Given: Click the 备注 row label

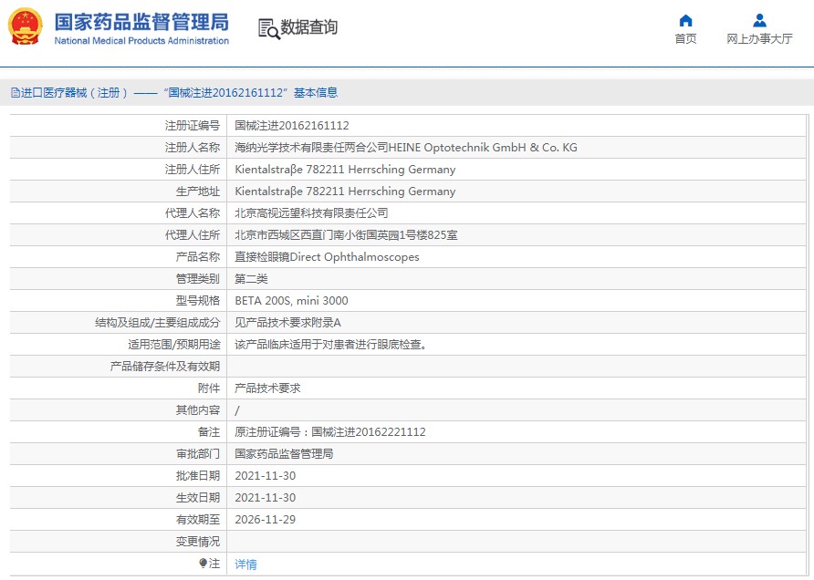Looking at the screenshot, I should click(209, 432).
